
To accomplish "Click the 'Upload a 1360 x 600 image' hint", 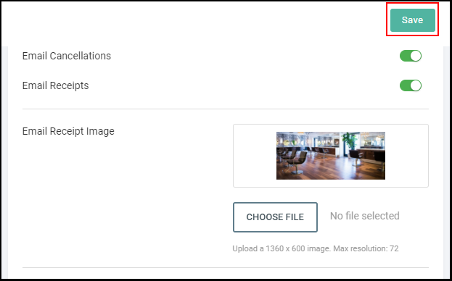I will coord(282,248).
